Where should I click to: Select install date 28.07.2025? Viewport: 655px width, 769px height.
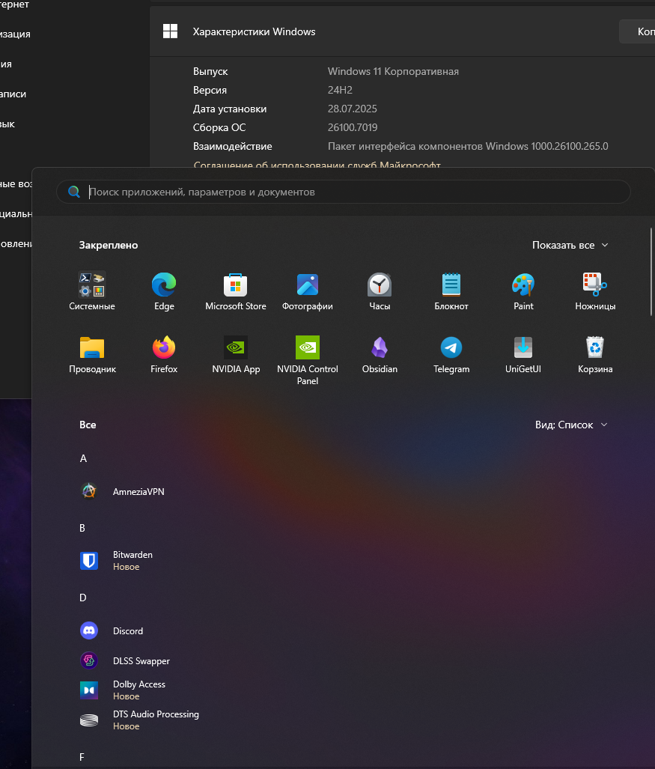[x=352, y=109]
